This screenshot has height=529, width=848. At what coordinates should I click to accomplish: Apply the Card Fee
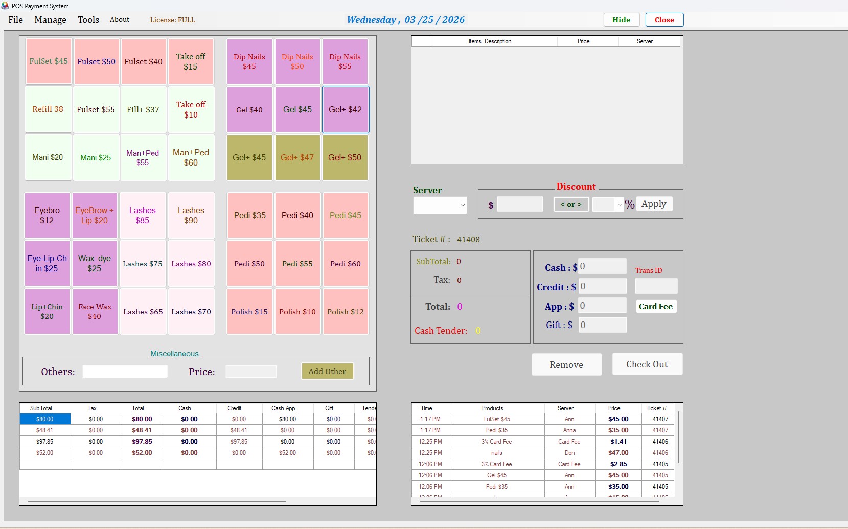coord(655,306)
